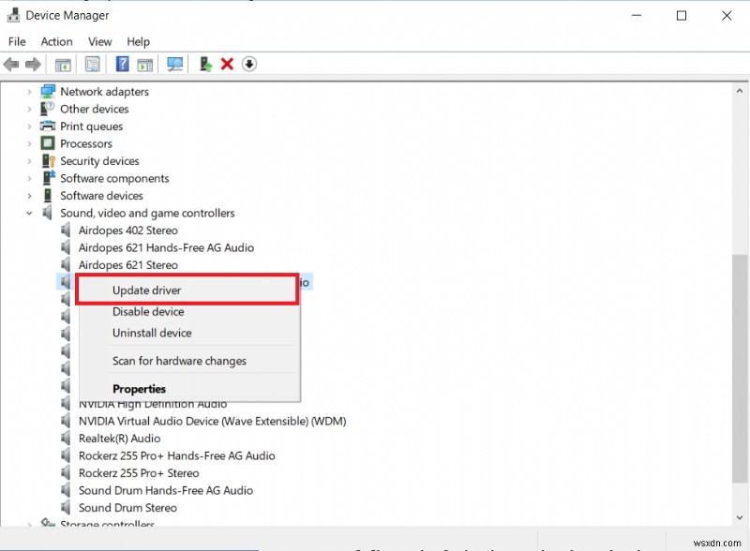
Task: Click the Security devices key icon
Action: 49,161
